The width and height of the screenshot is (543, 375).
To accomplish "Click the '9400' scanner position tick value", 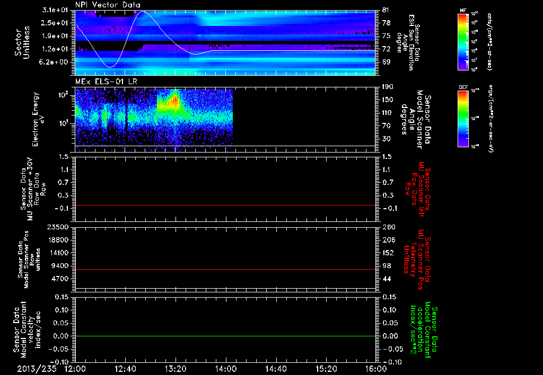I will click(x=60, y=266).
